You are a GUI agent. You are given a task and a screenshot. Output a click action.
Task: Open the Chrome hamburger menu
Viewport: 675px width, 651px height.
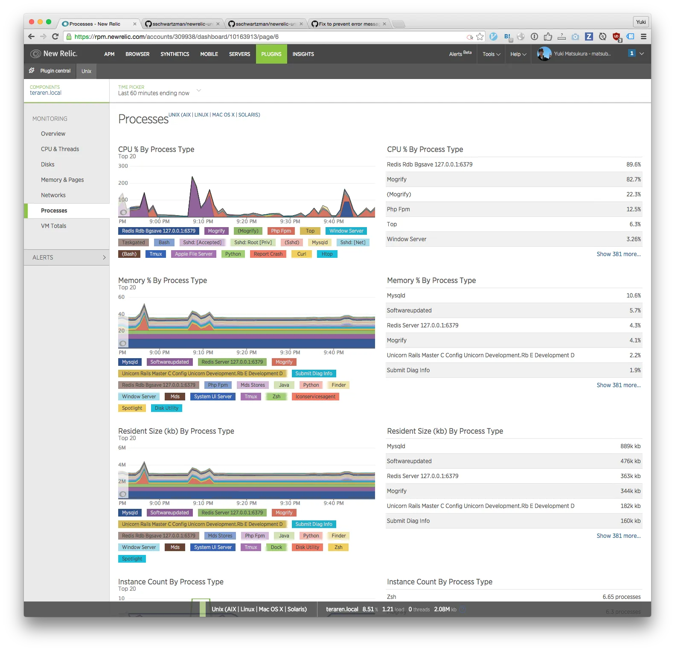click(x=643, y=37)
